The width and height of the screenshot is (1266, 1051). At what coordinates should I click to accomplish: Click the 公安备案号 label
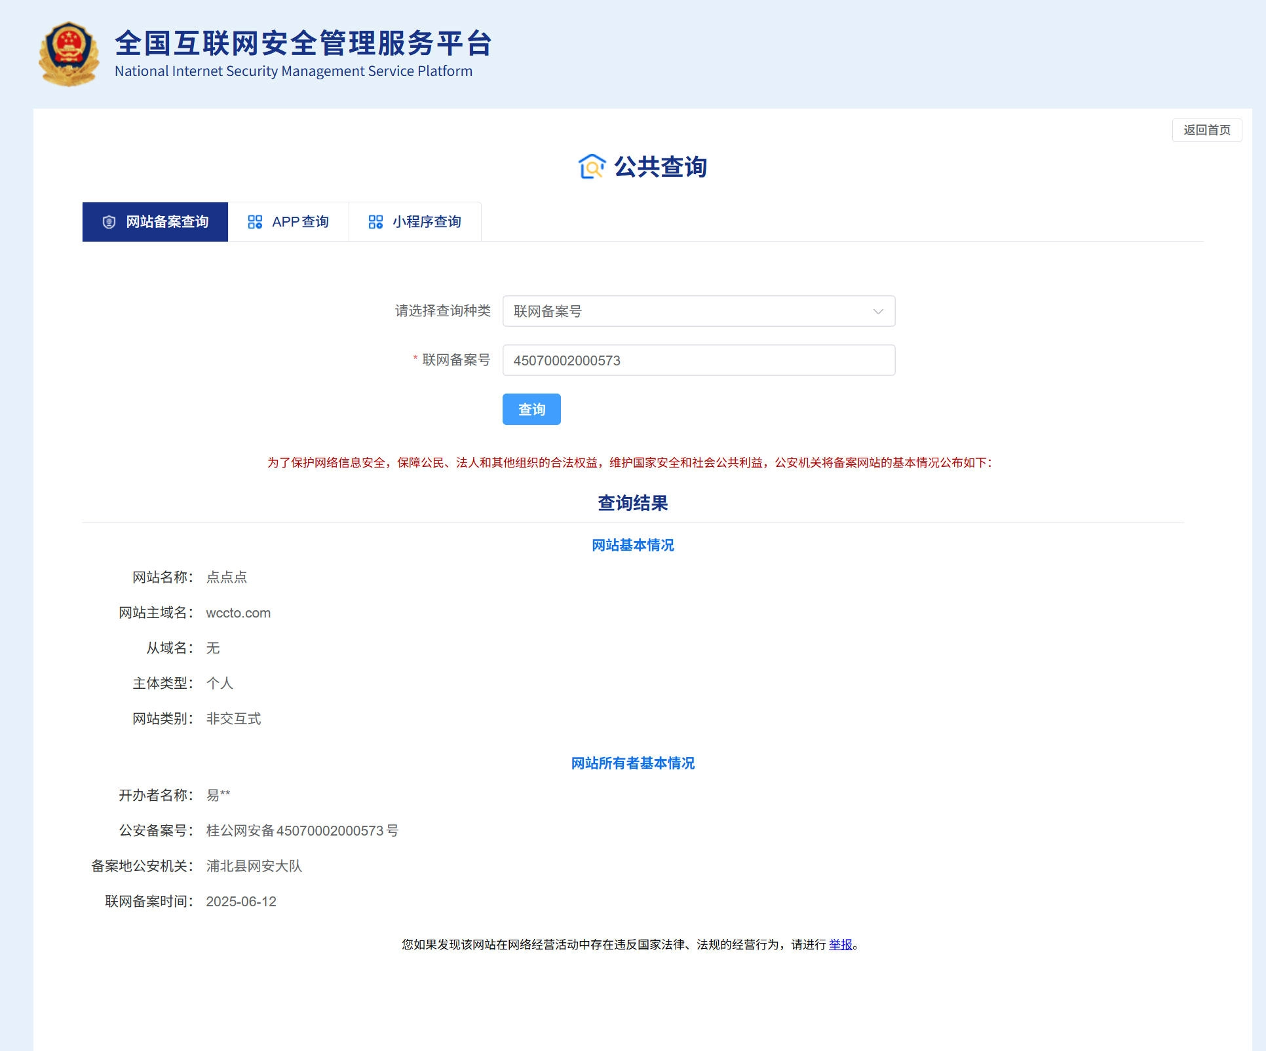point(157,830)
